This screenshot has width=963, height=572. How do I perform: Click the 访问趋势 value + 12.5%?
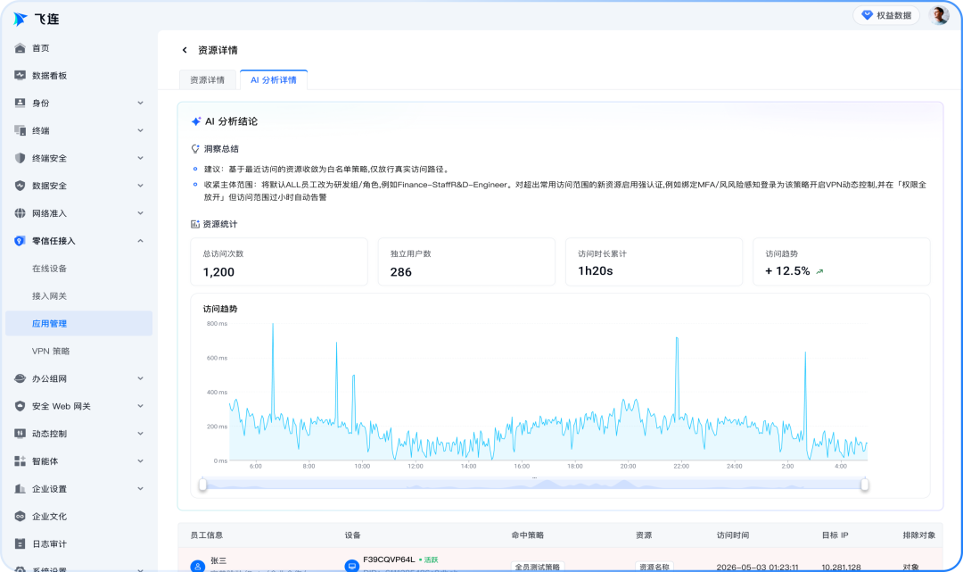point(787,271)
